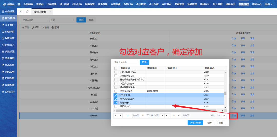Click the hamburger menu icon in the top bar
The image size is (277, 137).
pyautogui.click(x=19, y=4)
